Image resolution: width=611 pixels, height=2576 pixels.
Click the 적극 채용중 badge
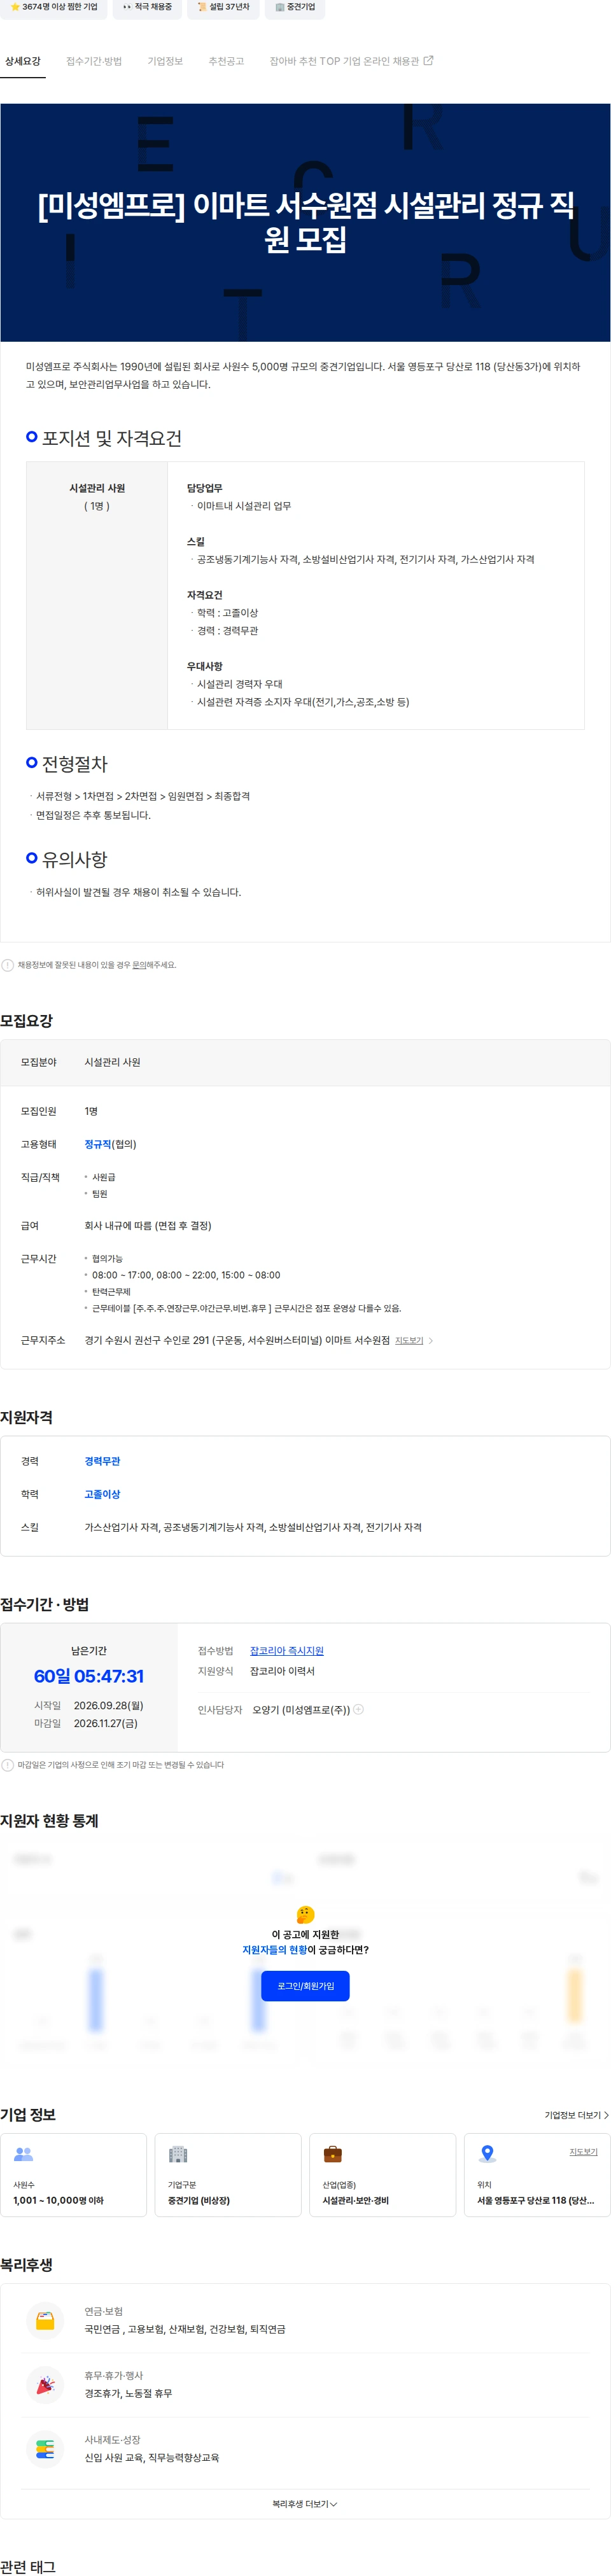pos(148,7)
